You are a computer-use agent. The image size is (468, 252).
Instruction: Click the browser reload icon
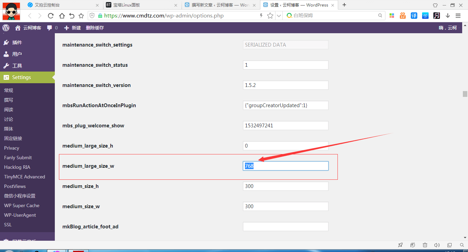pos(51,16)
